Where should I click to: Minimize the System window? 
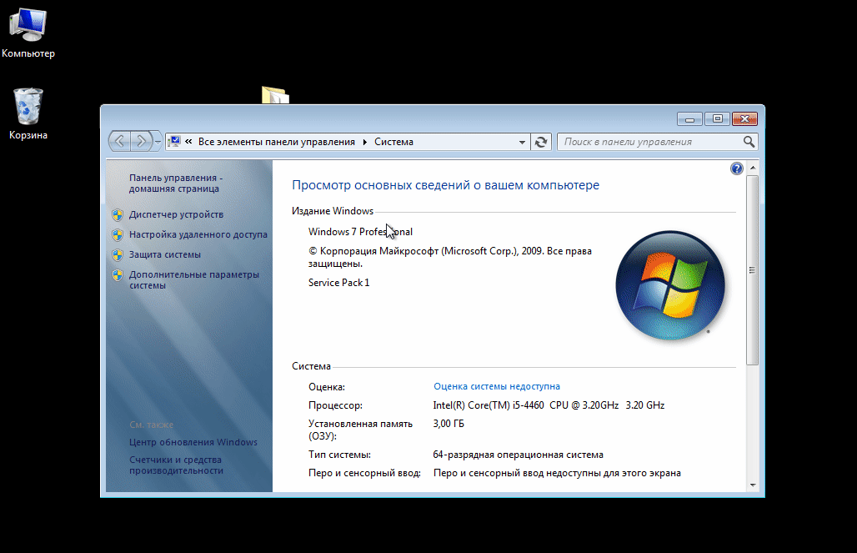tap(689, 118)
